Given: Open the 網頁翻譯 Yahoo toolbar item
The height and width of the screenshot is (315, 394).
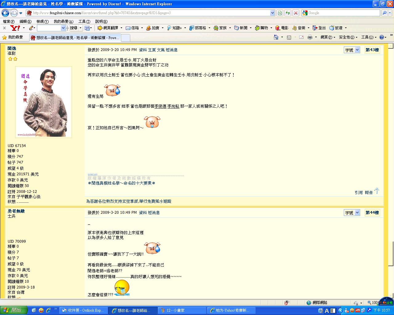Looking at the screenshot, I should click(x=108, y=28).
